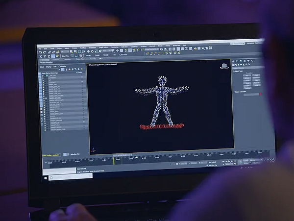Click the yellow time slider marker
The height and width of the screenshot is (221, 294).
(x=114, y=161)
